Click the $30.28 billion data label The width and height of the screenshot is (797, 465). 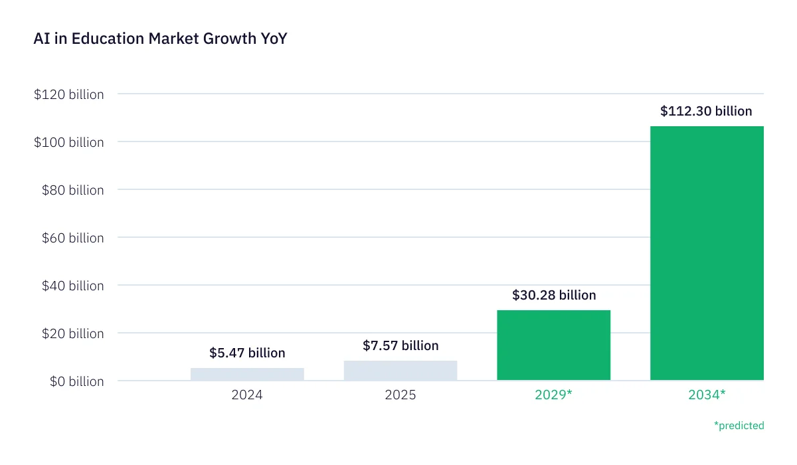point(553,295)
